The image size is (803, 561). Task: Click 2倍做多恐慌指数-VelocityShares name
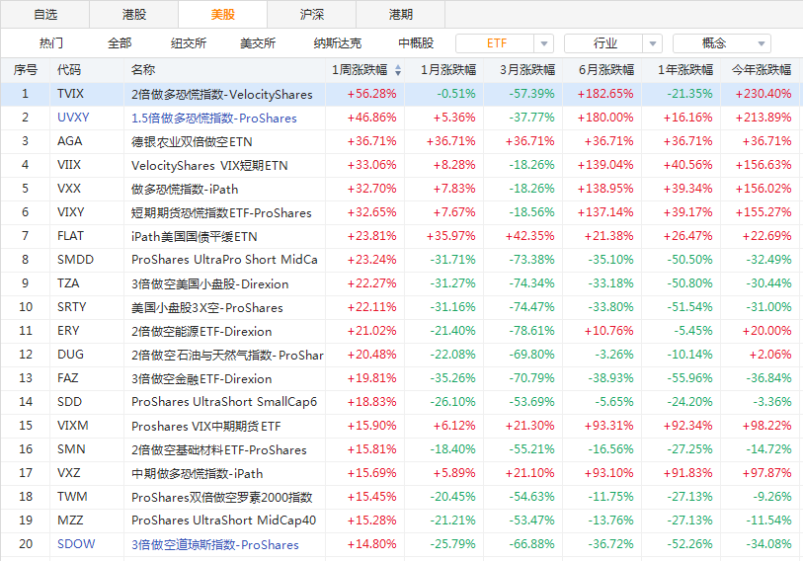[222, 95]
